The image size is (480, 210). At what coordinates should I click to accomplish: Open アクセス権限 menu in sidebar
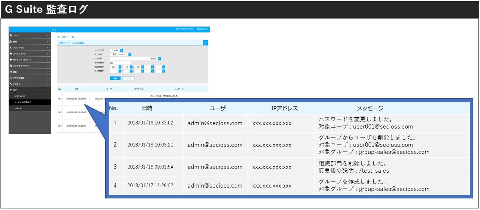tap(29, 78)
